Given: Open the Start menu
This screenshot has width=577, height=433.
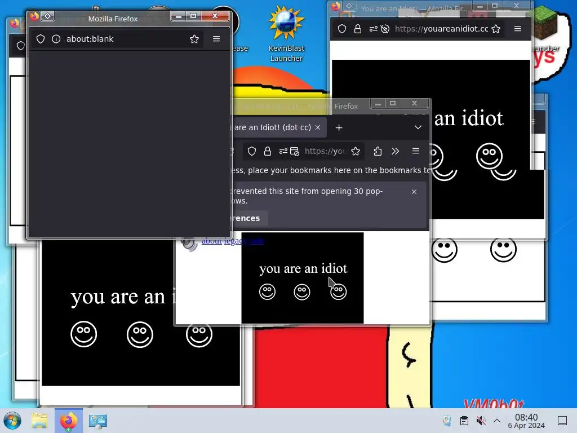Looking at the screenshot, I should [12, 421].
